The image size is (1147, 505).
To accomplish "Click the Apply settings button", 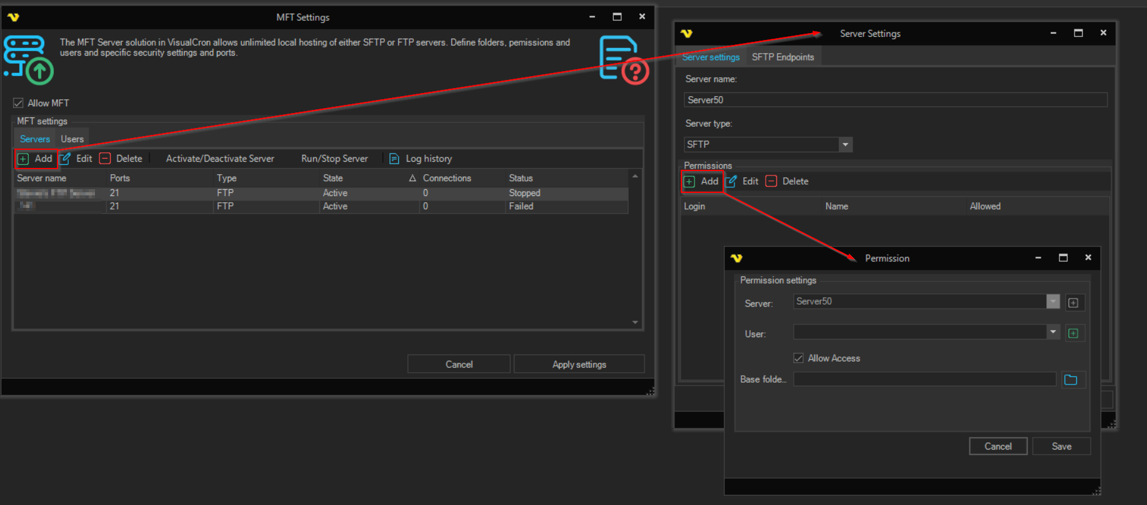I will coord(579,365).
